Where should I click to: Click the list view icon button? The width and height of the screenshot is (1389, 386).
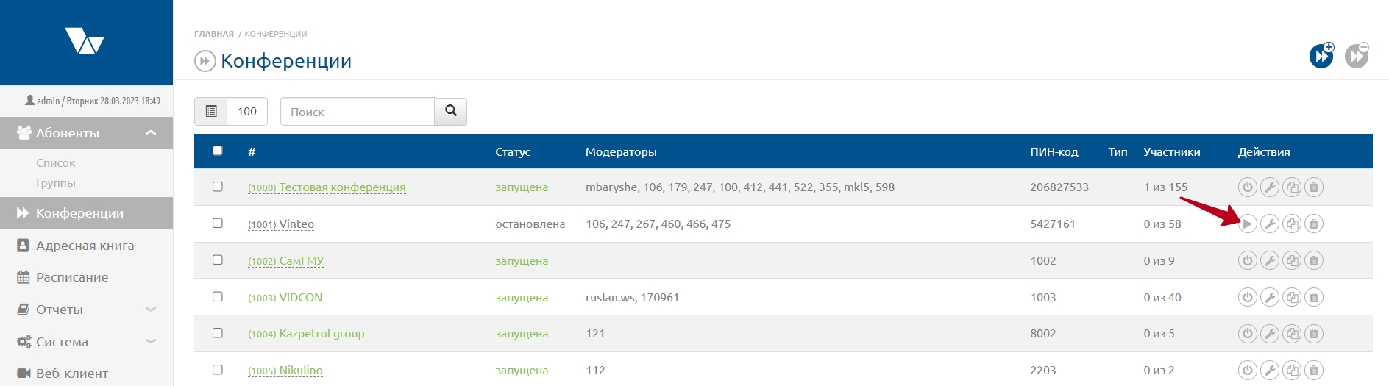(211, 111)
